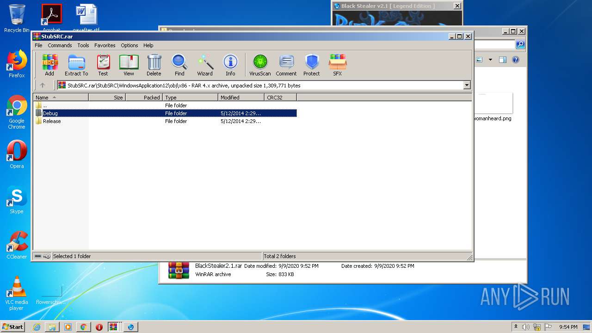Switch to WinRAR taskbar button

pyautogui.click(x=114, y=327)
